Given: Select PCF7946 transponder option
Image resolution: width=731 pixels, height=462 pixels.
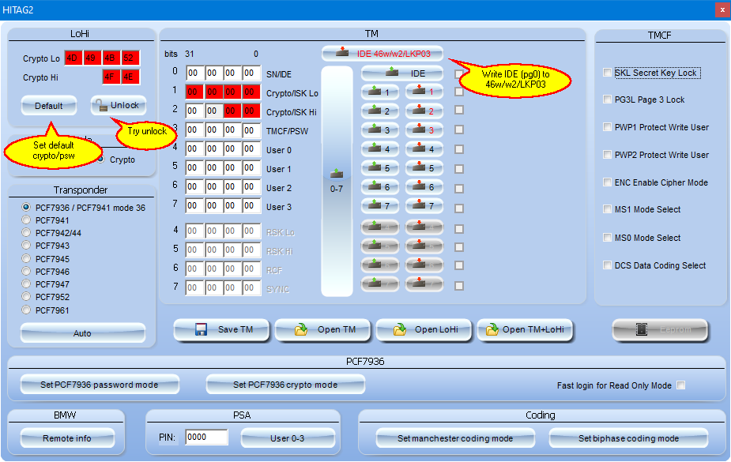Looking at the screenshot, I should click(x=26, y=271).
